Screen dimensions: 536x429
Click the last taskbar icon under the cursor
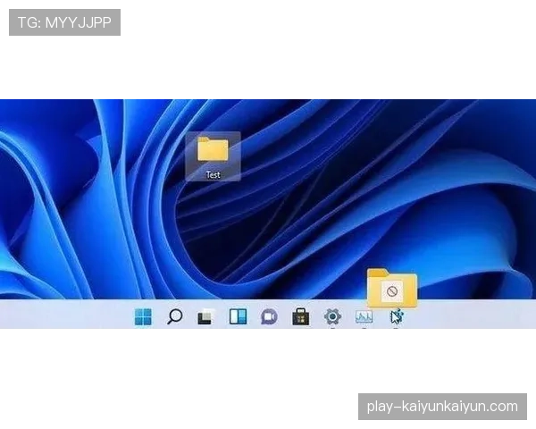(x=396, y=317)
